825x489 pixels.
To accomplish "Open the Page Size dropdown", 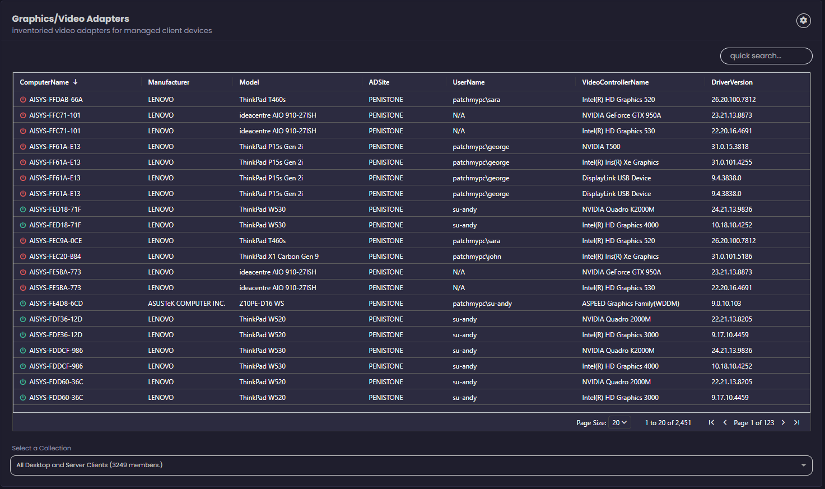I will coord(619,423).
